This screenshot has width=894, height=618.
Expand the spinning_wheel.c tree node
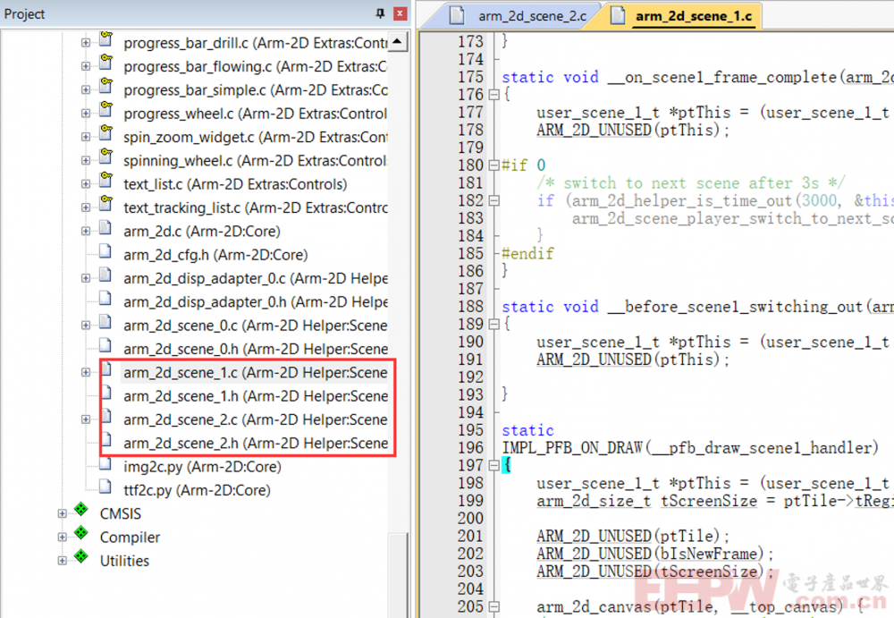coord(86,160)
